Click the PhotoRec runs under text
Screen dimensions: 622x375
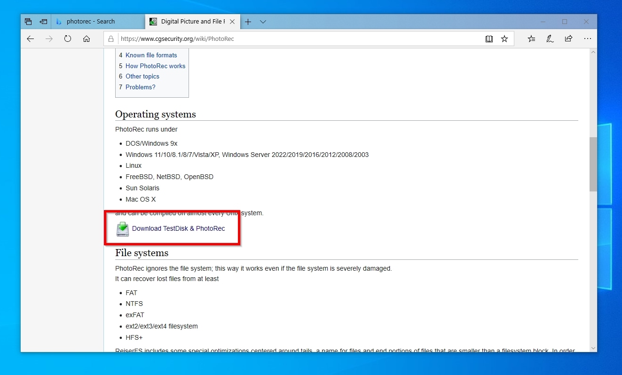coord(146,130)
